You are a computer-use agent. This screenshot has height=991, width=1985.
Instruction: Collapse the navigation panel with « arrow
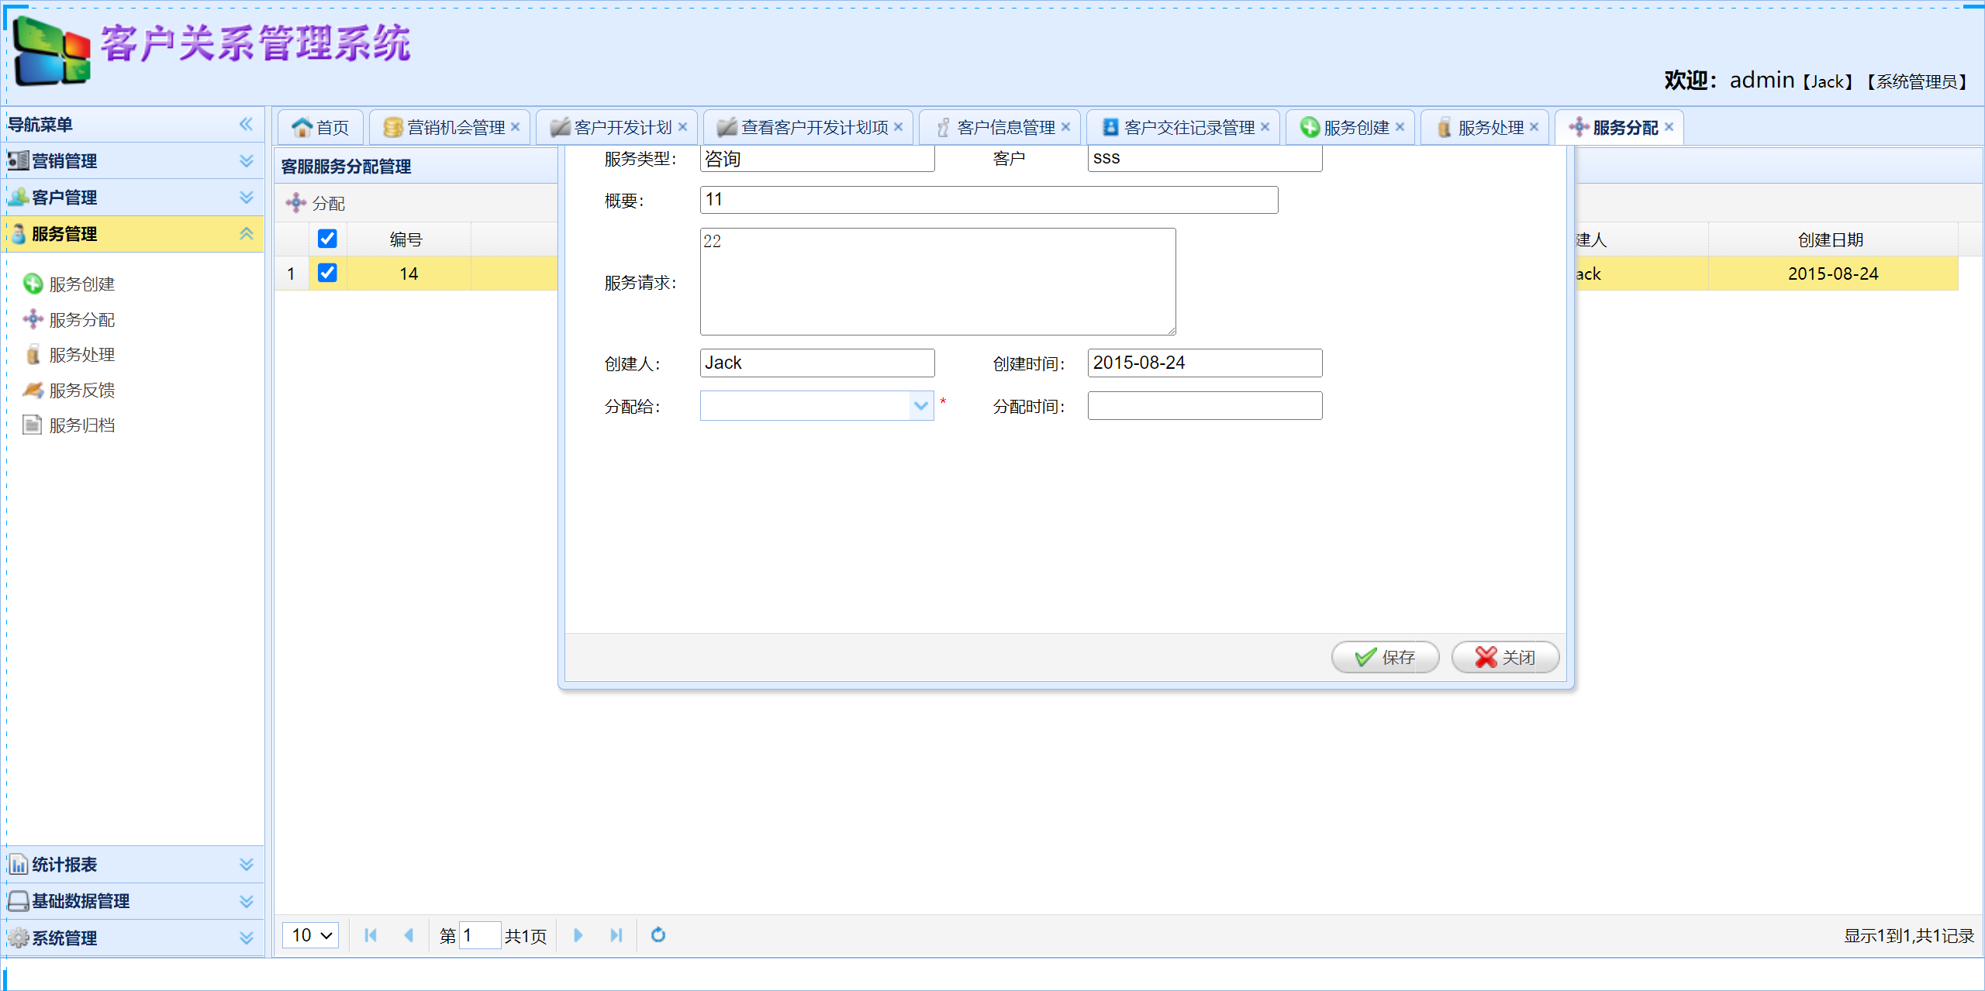tap(246, 123)
